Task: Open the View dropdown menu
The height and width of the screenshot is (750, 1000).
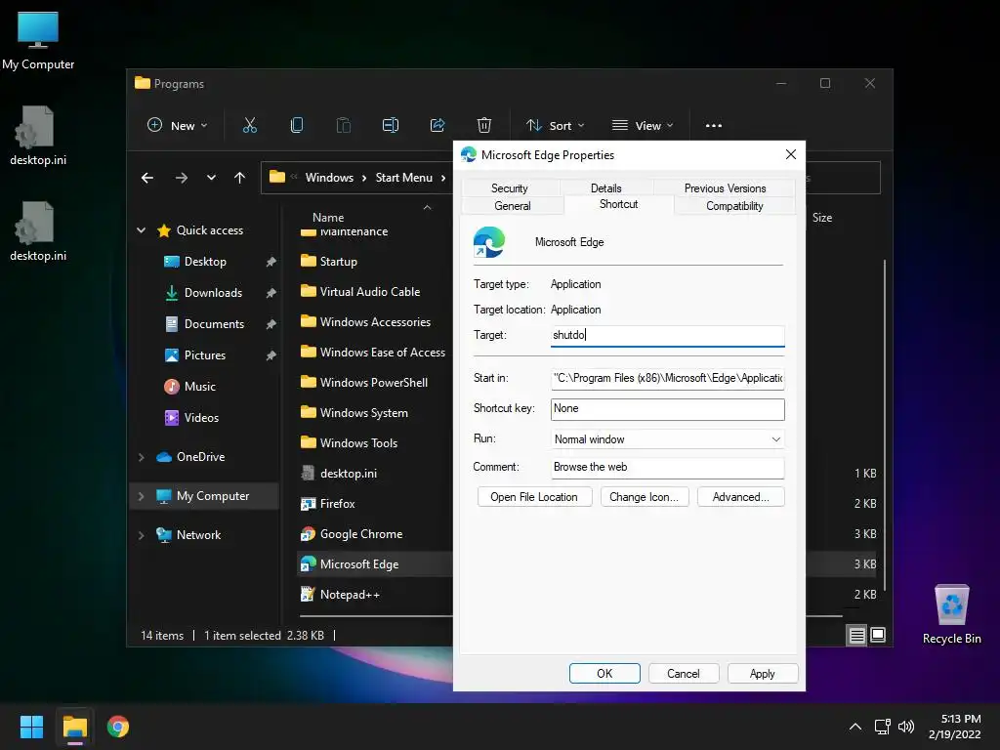Action: click(643, 126)
